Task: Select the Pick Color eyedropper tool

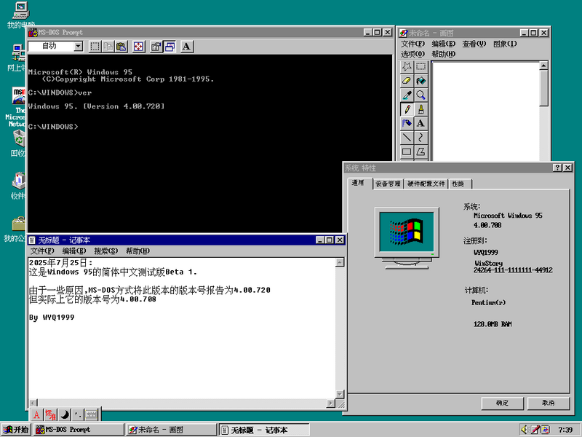Action: (x=407, y=95)
